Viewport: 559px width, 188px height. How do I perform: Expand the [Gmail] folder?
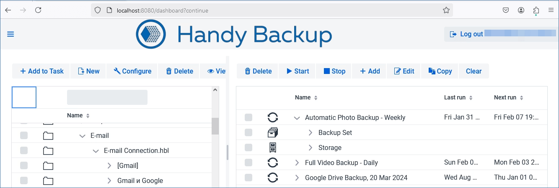(109, 166)
